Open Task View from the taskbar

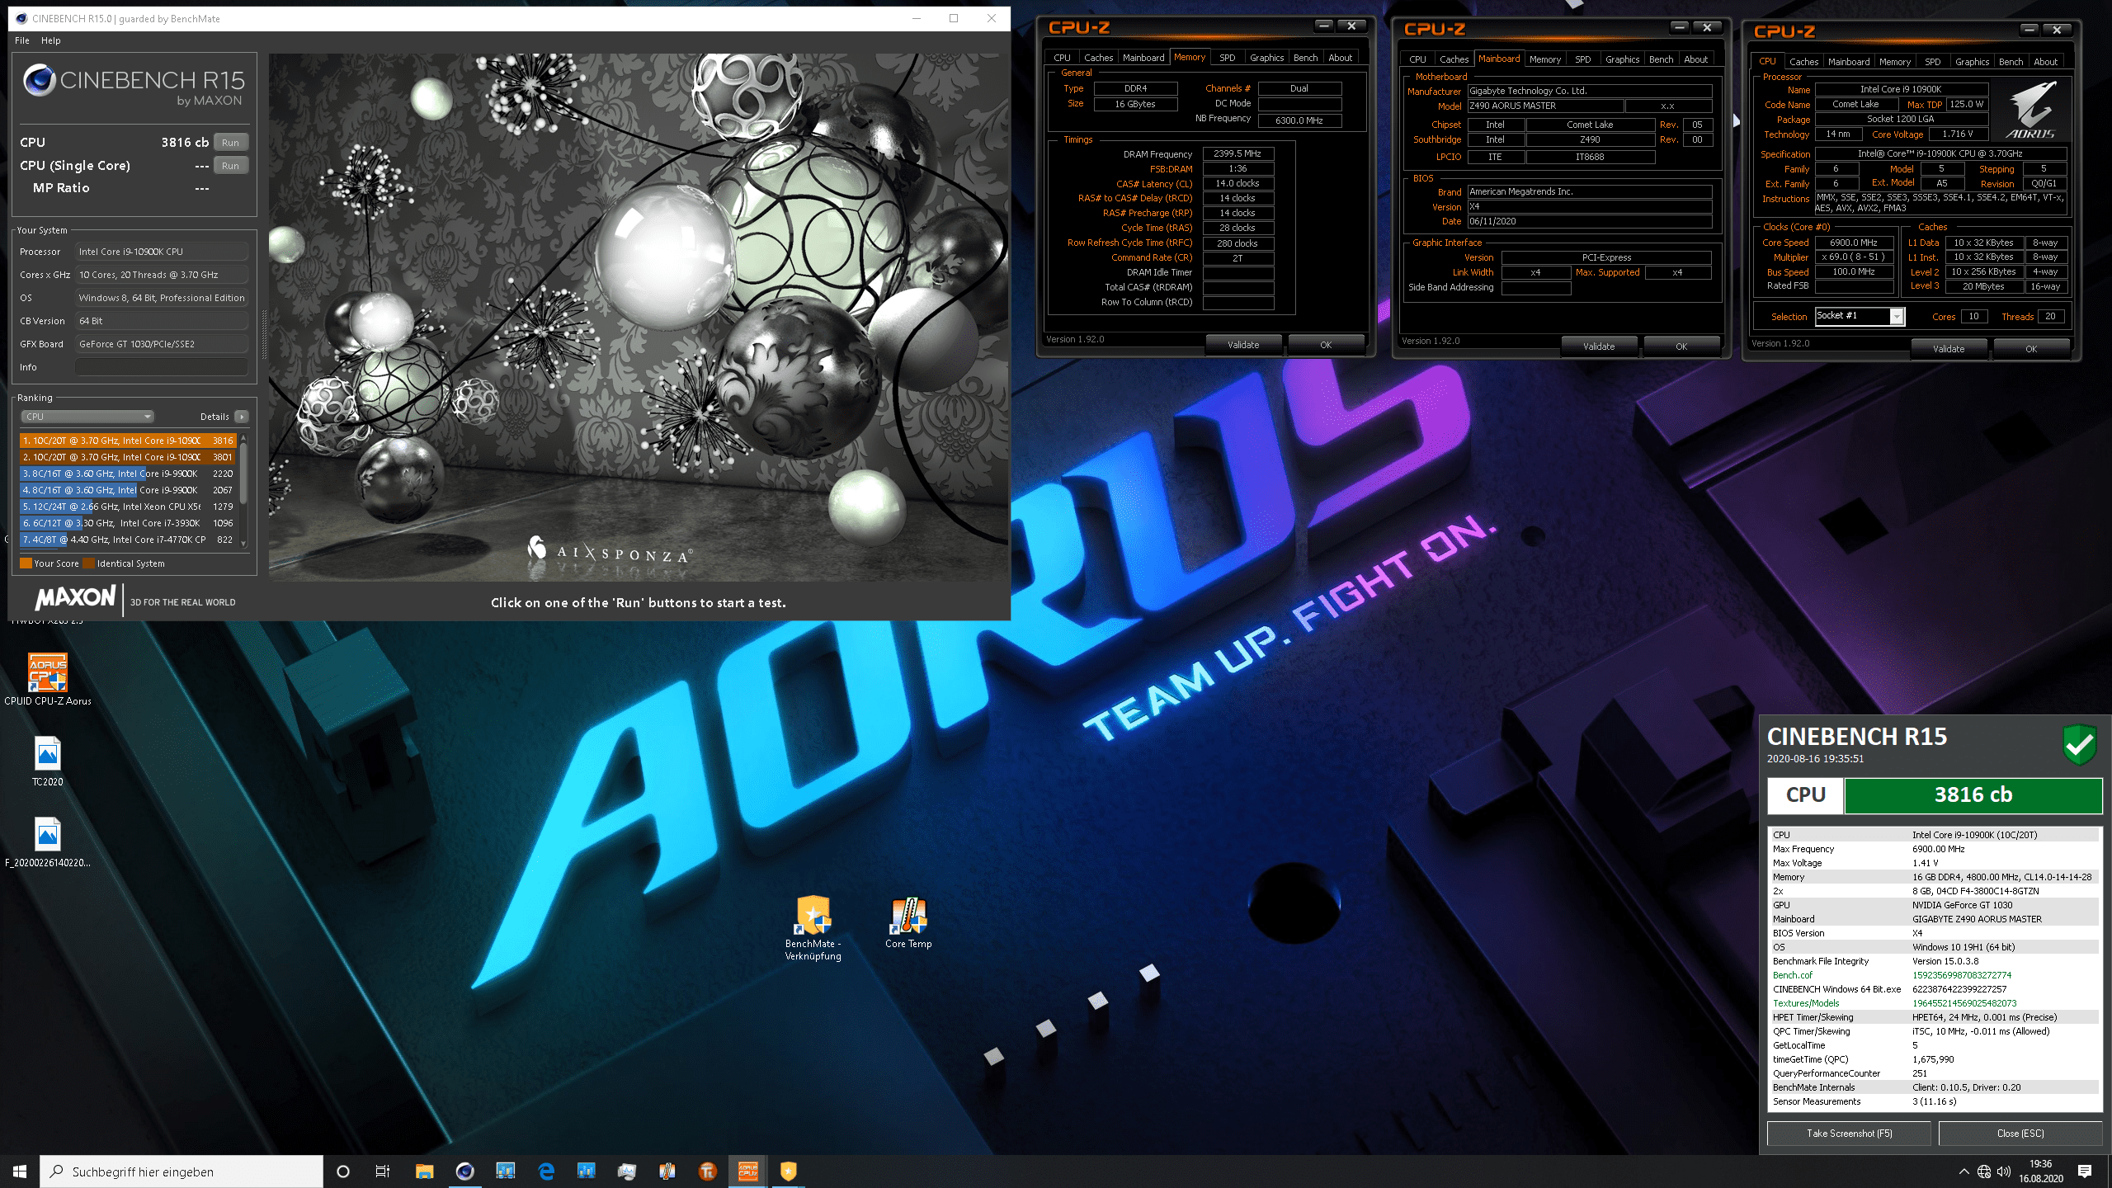[x=383, y=1171]
